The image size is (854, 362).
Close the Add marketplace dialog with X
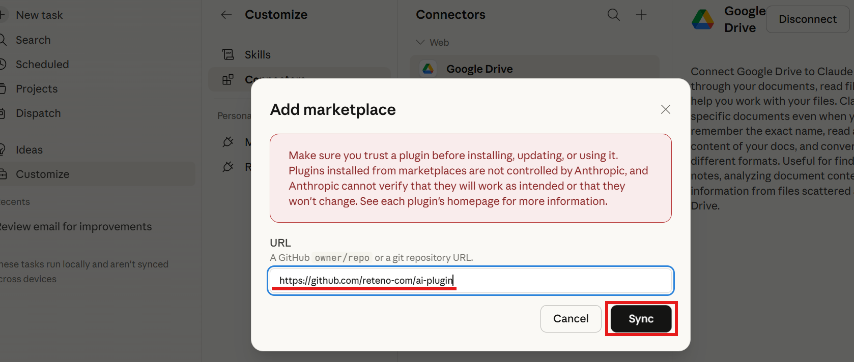pos(665,109)
